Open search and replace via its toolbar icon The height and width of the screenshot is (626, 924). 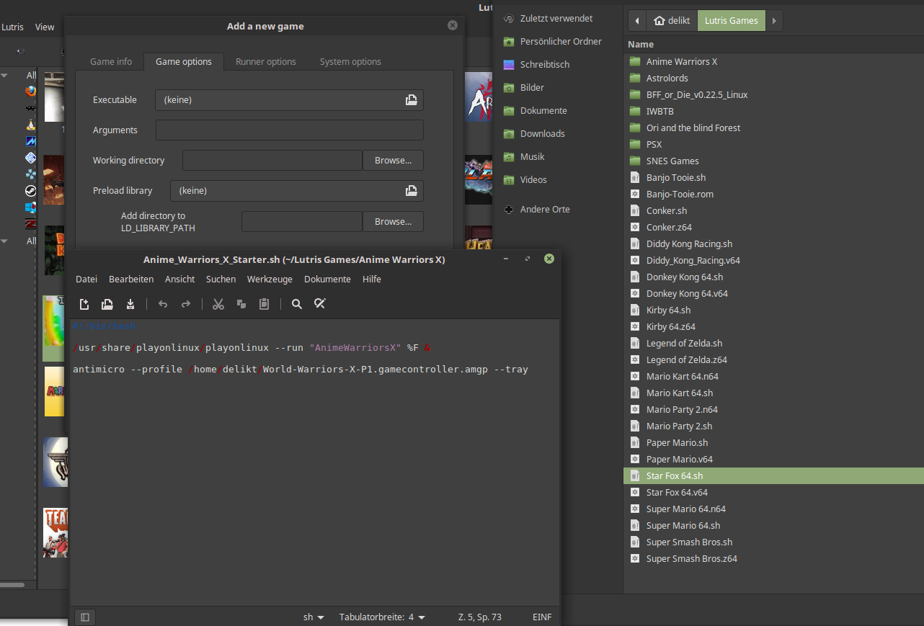pyautogui.click(x=320, y=304)
